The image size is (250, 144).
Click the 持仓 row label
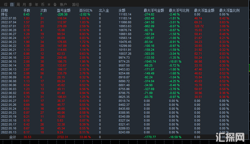pos(4,14)
